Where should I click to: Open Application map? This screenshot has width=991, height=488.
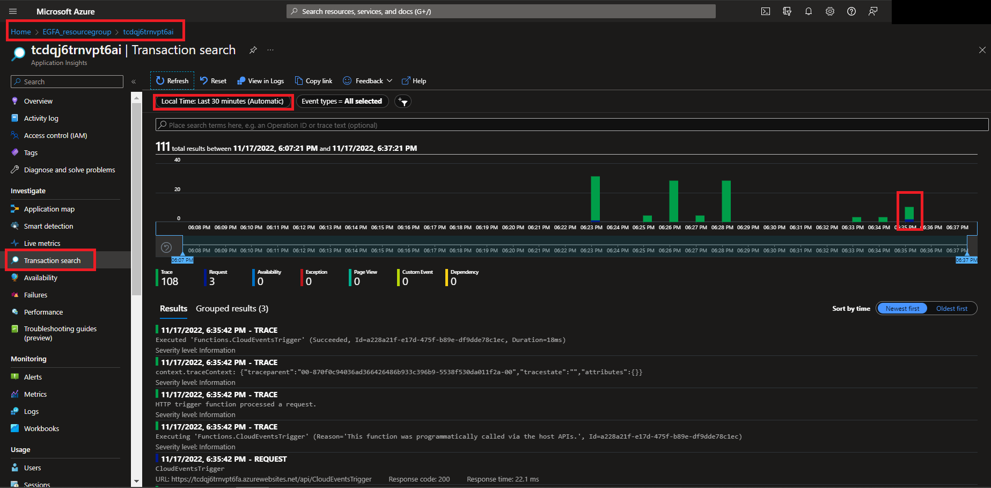[x=49, y=209]
